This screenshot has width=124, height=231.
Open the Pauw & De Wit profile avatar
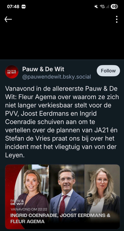(12, 72)
